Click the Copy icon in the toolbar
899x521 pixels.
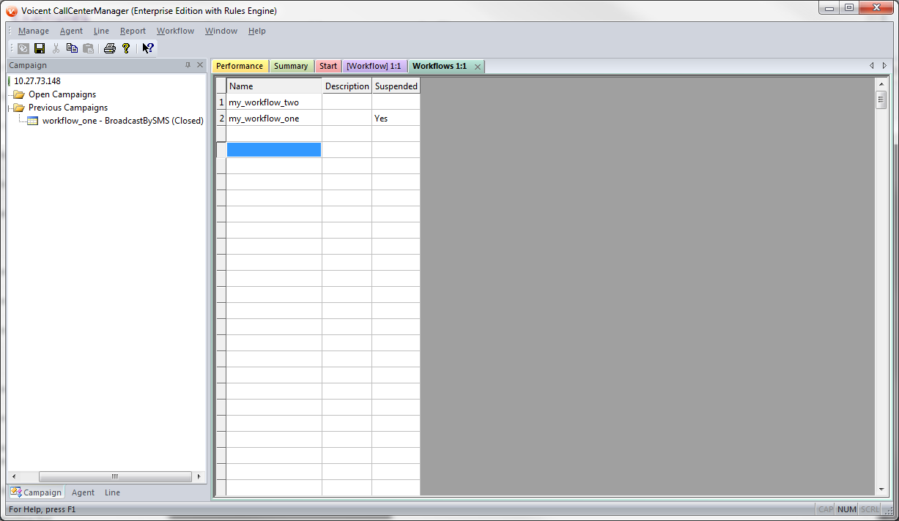[x=72, y=48]
